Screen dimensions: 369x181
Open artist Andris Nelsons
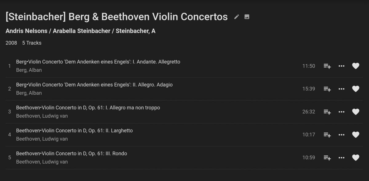(26, 31)
